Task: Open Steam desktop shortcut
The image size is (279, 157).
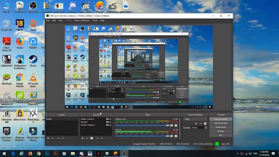Action: 33,61
